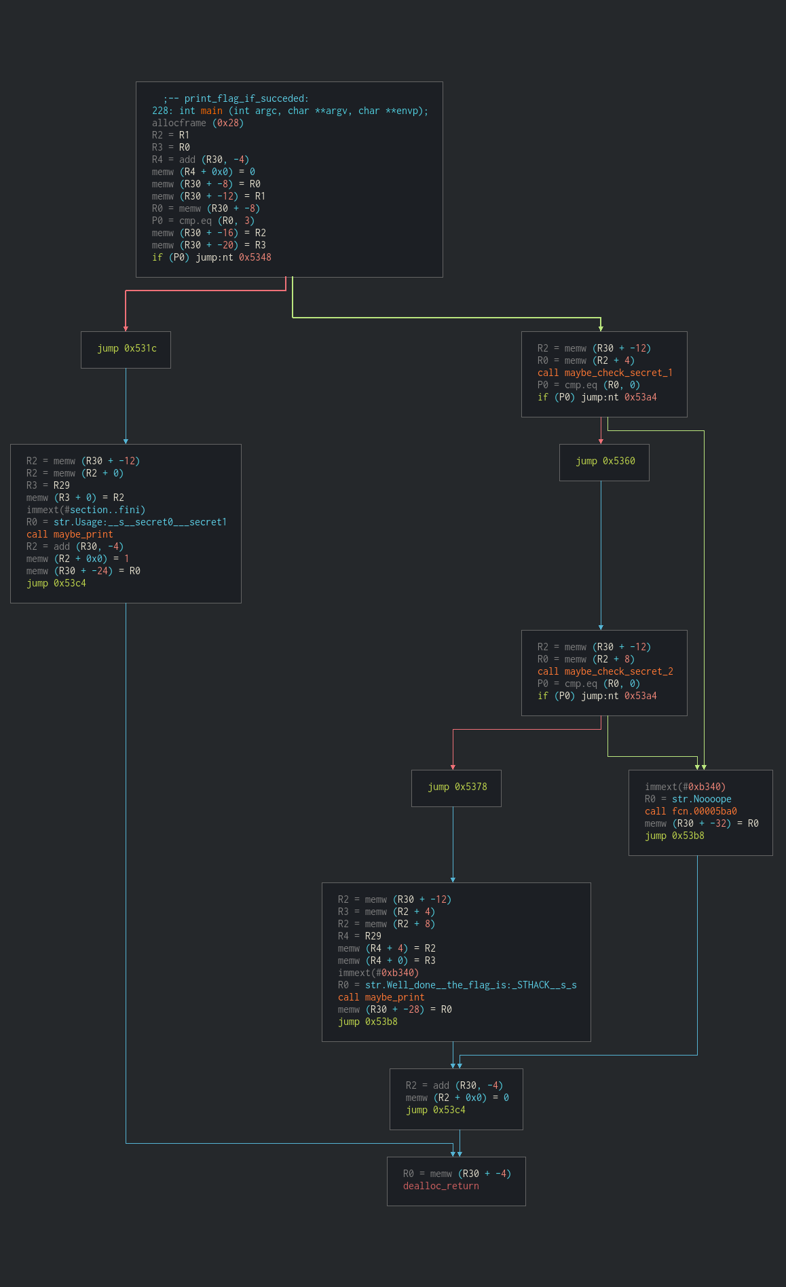Select the 'R2 = R1' instruction
The height and width of the screenshot is (1287, 786).
[171, 135]
